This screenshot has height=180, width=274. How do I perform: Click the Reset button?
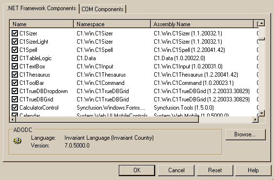coord(215,170)
